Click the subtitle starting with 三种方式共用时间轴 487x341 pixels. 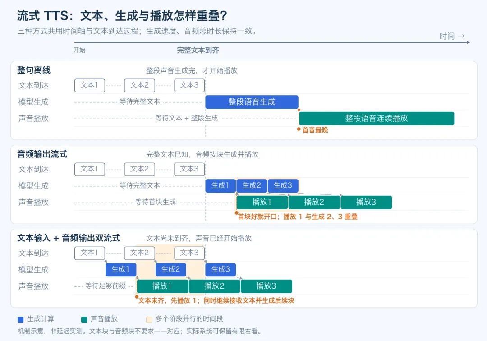point(137,31)
